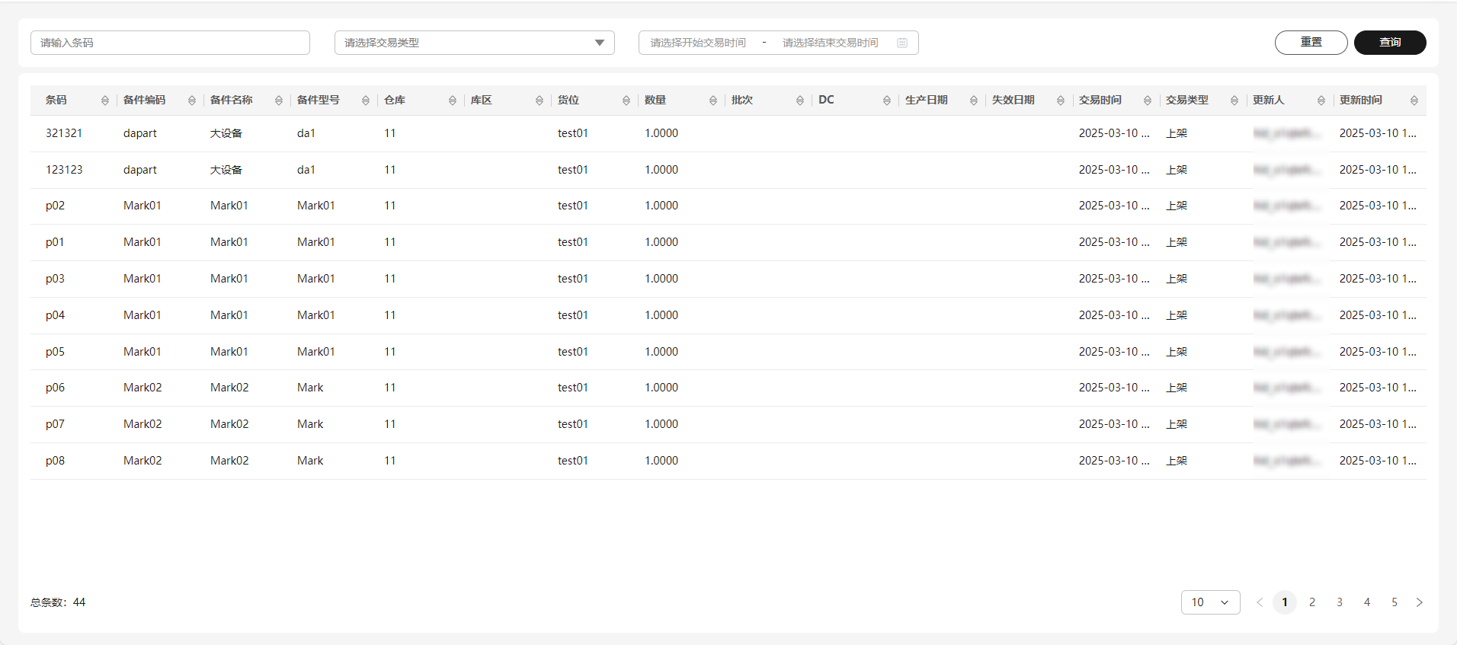Screen dimensions: 1457x645
Task: Click 总条数: 44 label
Action: (x=58, y=602)
